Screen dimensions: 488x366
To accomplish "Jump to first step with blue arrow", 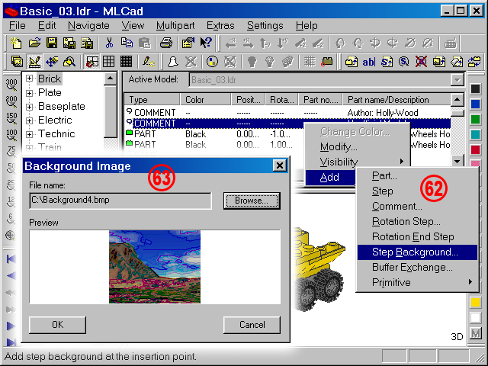I will point(11,259).
